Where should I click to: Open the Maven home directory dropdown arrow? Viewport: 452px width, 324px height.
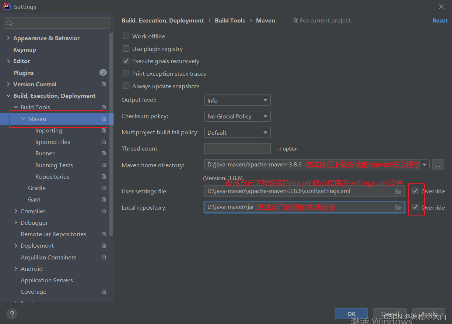tap(425, 165)
